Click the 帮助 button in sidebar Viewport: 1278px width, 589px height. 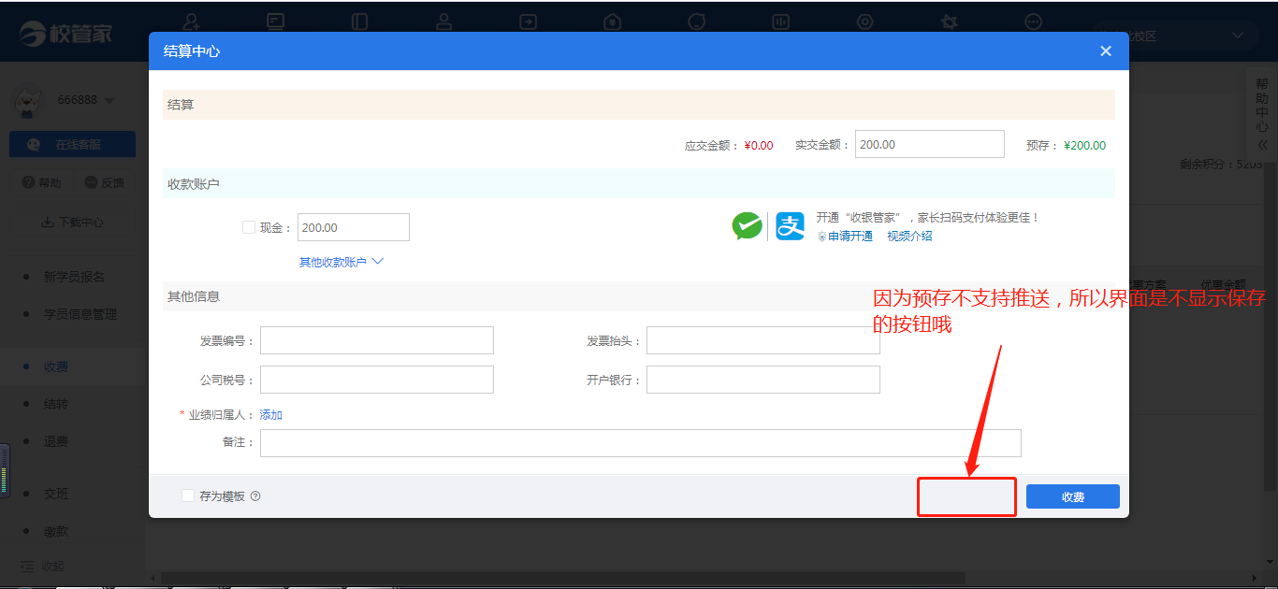coord(42,183)
